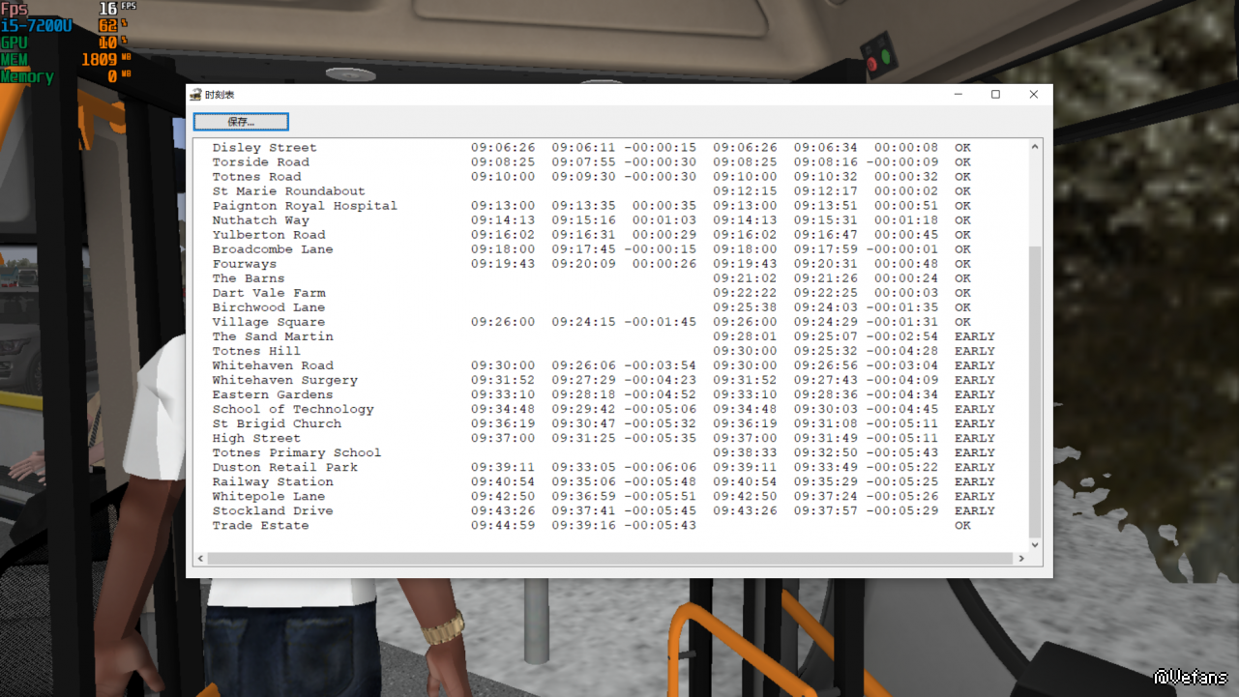The width and height of the screenshot is (1239, 697).
Task: Click the vertical scrollbar thumb
Action: (x=1035, y=391)
